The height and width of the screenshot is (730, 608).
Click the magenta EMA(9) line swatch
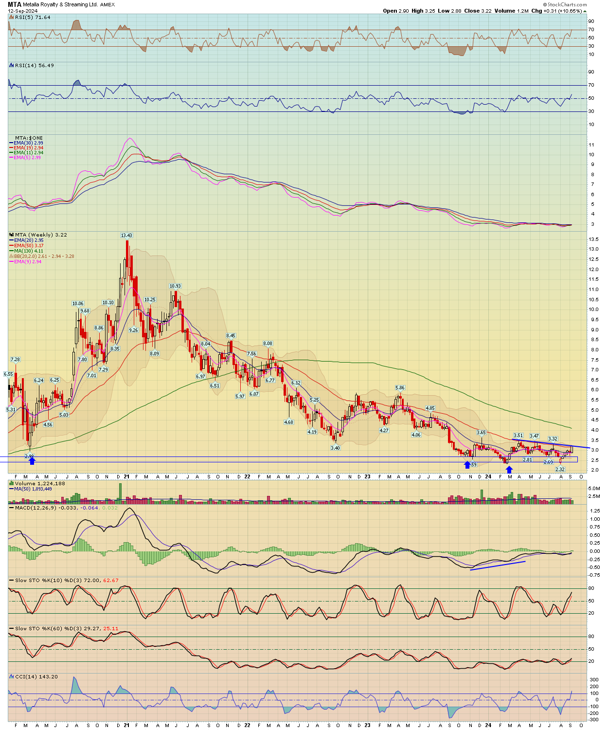pos(11,262)
